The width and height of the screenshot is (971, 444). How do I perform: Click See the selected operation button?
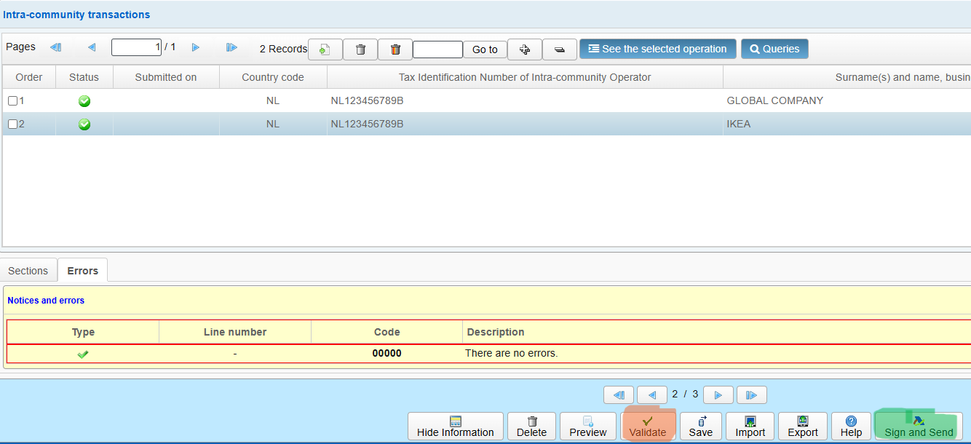[x=657, y=49]
